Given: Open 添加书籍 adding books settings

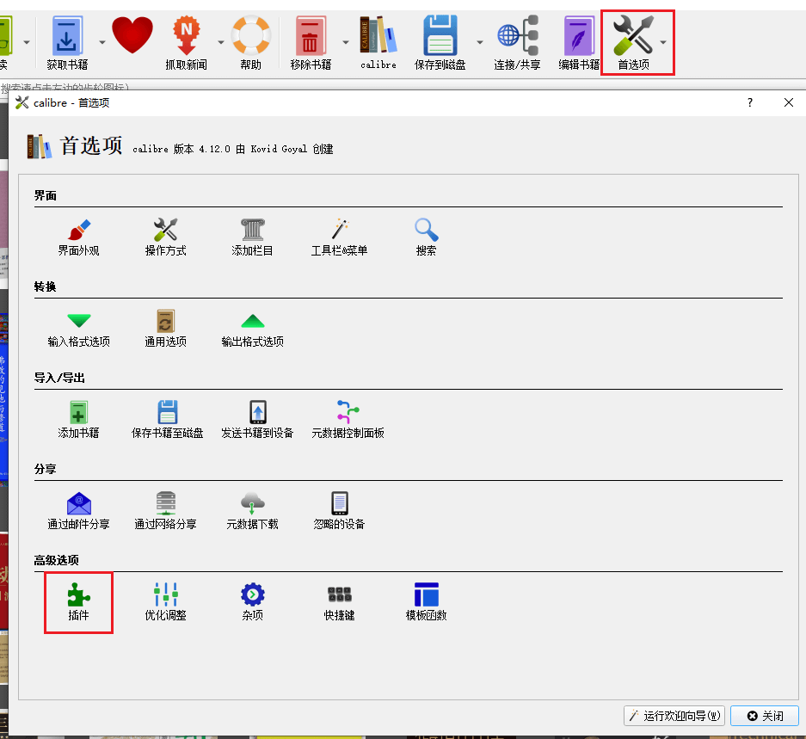Looking at the screenshot, I should (x=78, y=421).
